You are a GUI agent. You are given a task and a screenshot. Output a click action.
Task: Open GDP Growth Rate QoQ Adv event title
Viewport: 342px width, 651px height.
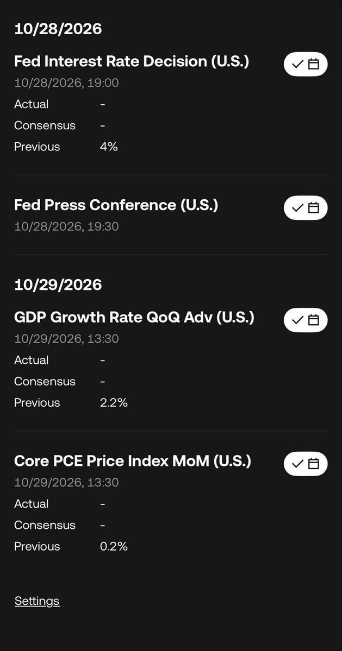134,317
